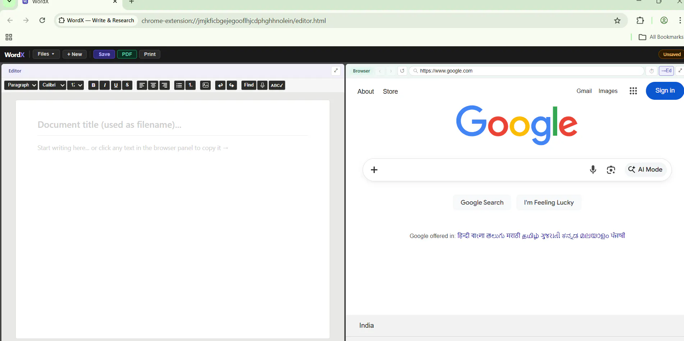The image size is (684, 341).
Task: Insert a bulleted list
Action: pyautogui.click(x=179, y=85)
